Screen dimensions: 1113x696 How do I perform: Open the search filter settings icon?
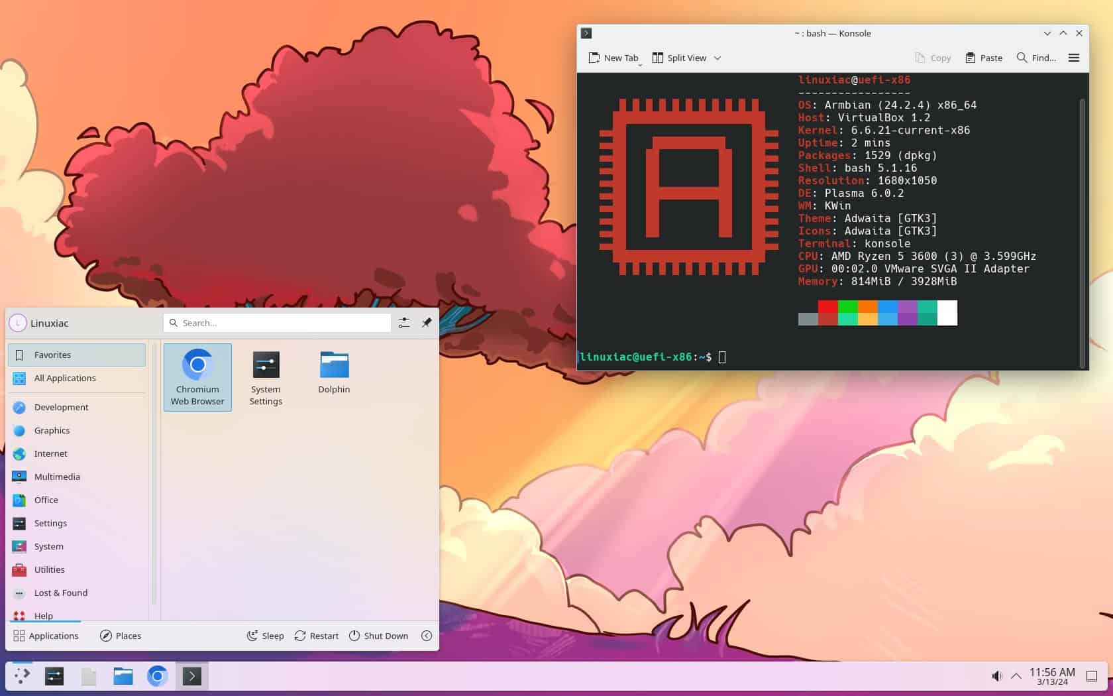403,323
